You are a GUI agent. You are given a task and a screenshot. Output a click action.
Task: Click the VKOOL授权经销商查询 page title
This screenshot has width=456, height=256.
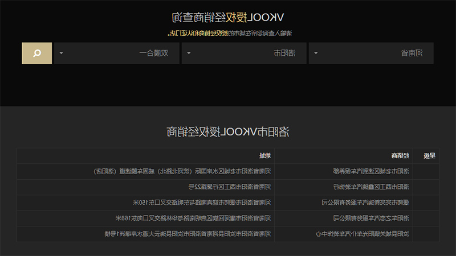pos(227,18)
